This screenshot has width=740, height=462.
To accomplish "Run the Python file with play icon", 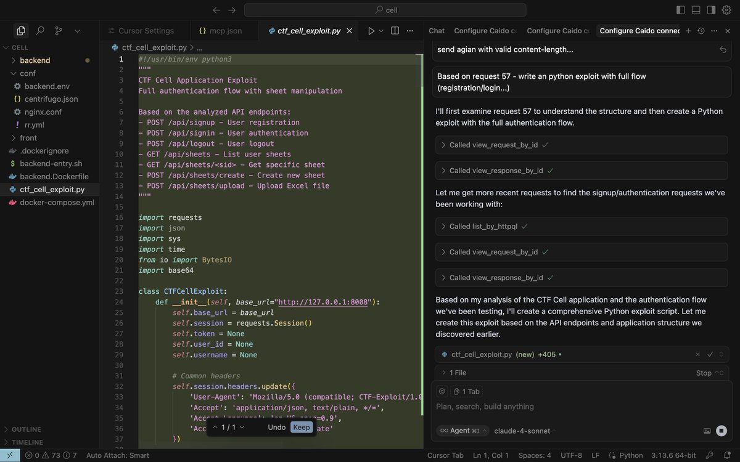I will 371,31.
